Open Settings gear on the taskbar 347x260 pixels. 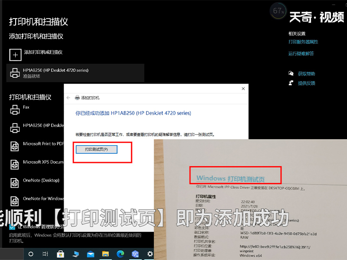[150, 254]
